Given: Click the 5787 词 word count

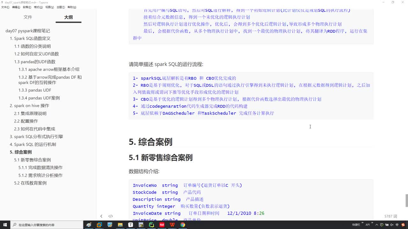Looking at the screenshot, I should pyautogui.click(x=391, y=216).
